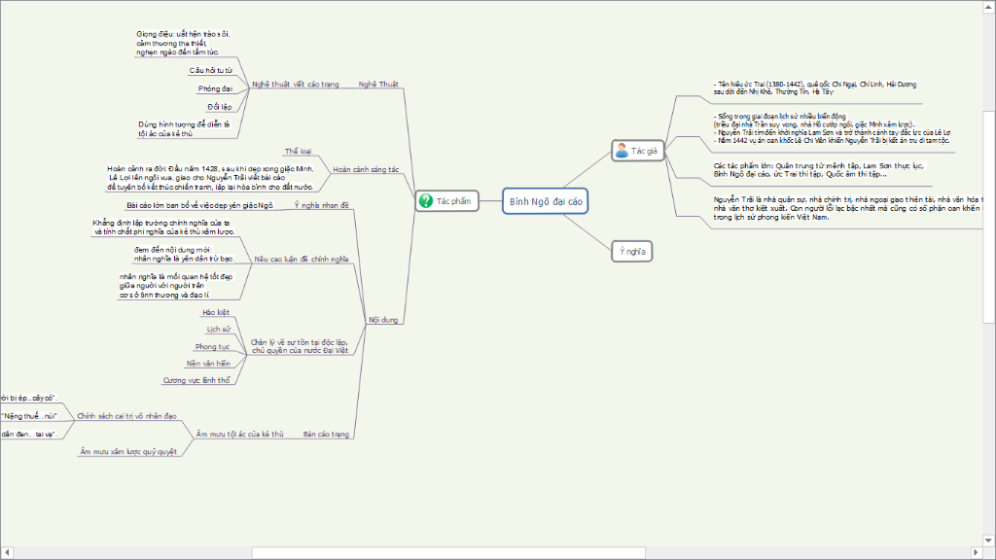Select the Nghệ Thuật branch
Screen dimensions: 996x560
tap(378, 84)
